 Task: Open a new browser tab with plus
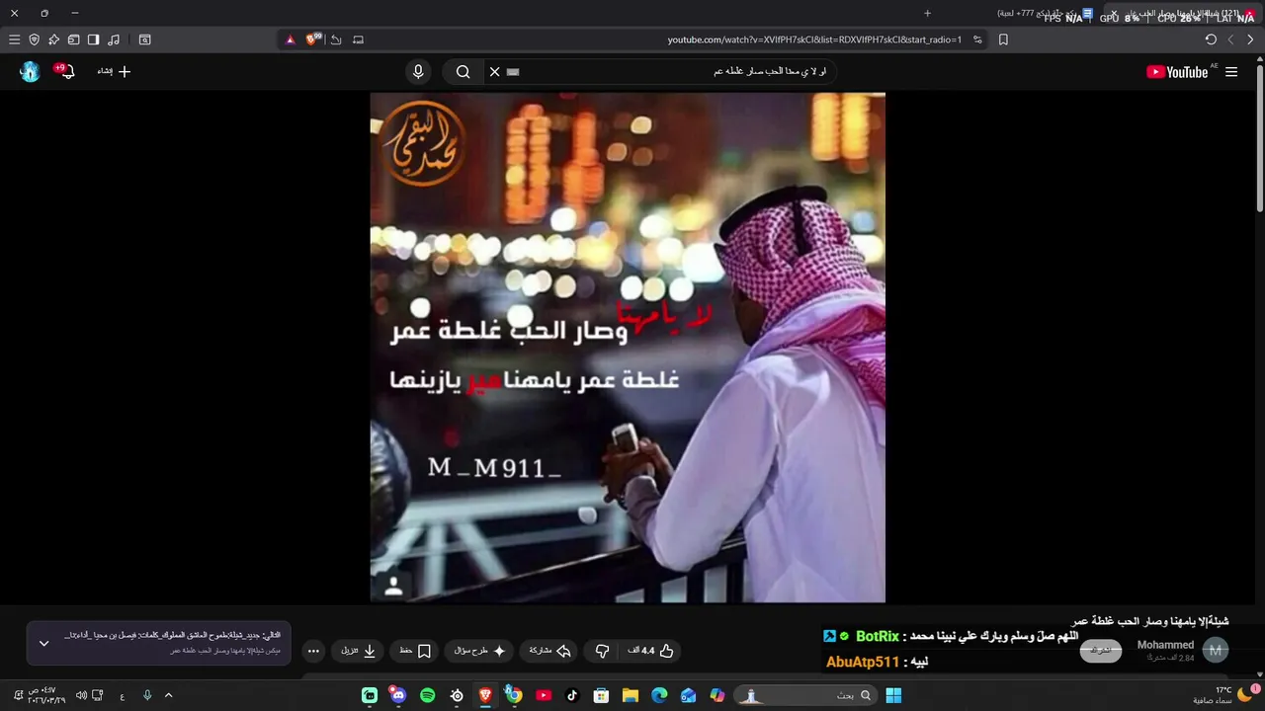[927, 14]
